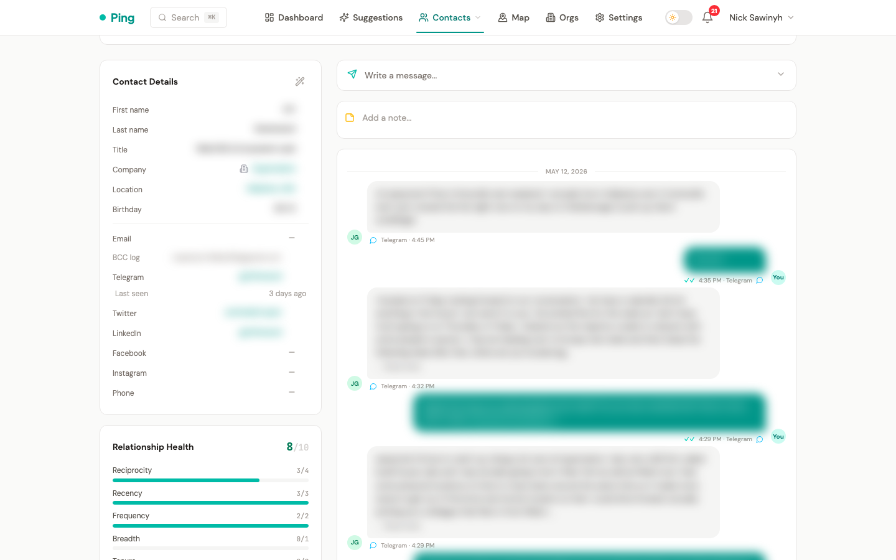Open the Suggestions tab
The height and width of the screenshot is (560, 896).
371,17
